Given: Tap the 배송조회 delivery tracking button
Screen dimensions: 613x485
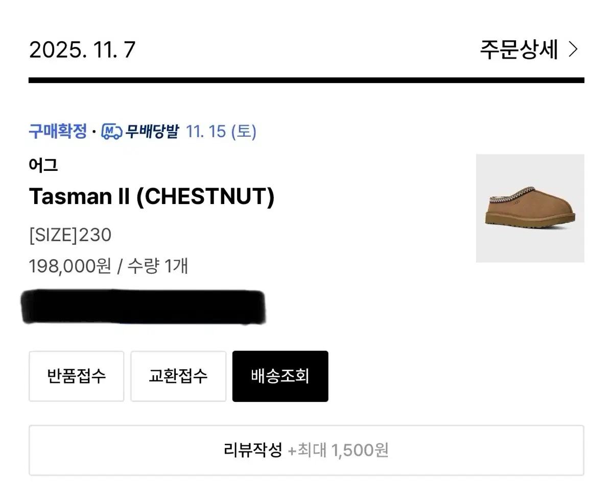Looking at the screenshot, I should [280, 376].
